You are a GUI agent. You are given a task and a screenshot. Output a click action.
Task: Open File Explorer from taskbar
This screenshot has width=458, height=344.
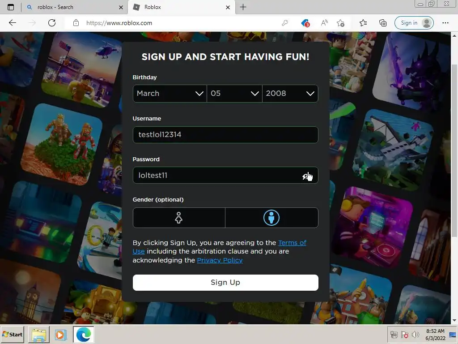click(x=39, y=335)
